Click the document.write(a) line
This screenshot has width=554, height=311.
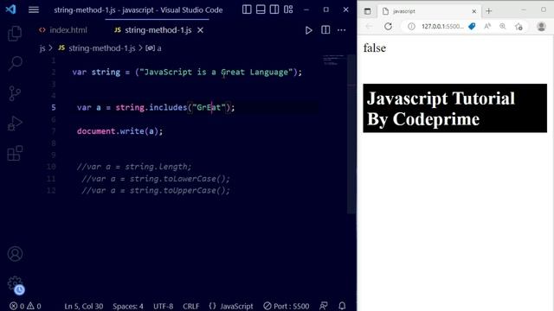[119, 131]
